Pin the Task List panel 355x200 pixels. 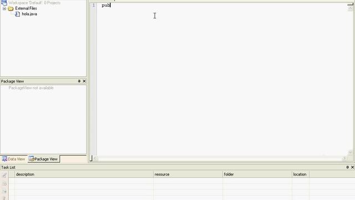(x=347, y=167)
